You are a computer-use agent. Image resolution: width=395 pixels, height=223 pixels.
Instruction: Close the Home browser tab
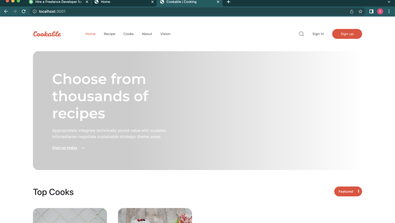click(152, 2)
